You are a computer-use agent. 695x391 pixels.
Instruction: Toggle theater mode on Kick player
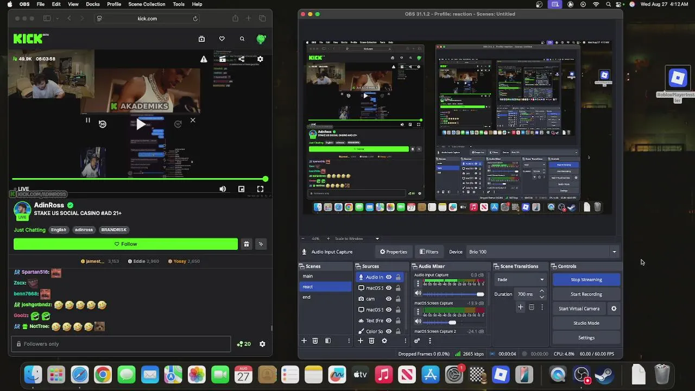click(x=242, y=189)
